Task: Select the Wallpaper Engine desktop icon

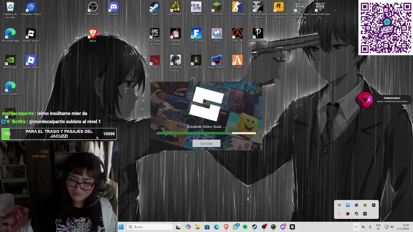Action: pos(31,9)
